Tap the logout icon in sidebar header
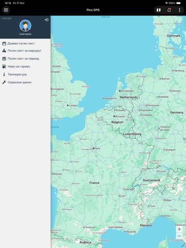 47,20
